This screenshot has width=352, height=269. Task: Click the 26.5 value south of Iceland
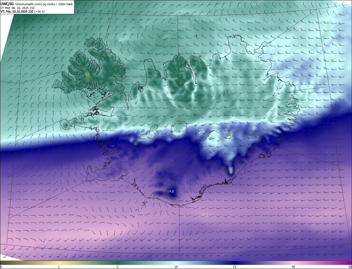coord(205,214)
